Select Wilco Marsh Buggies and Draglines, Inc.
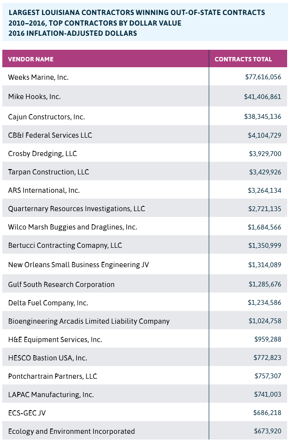 tap(72, 227)
